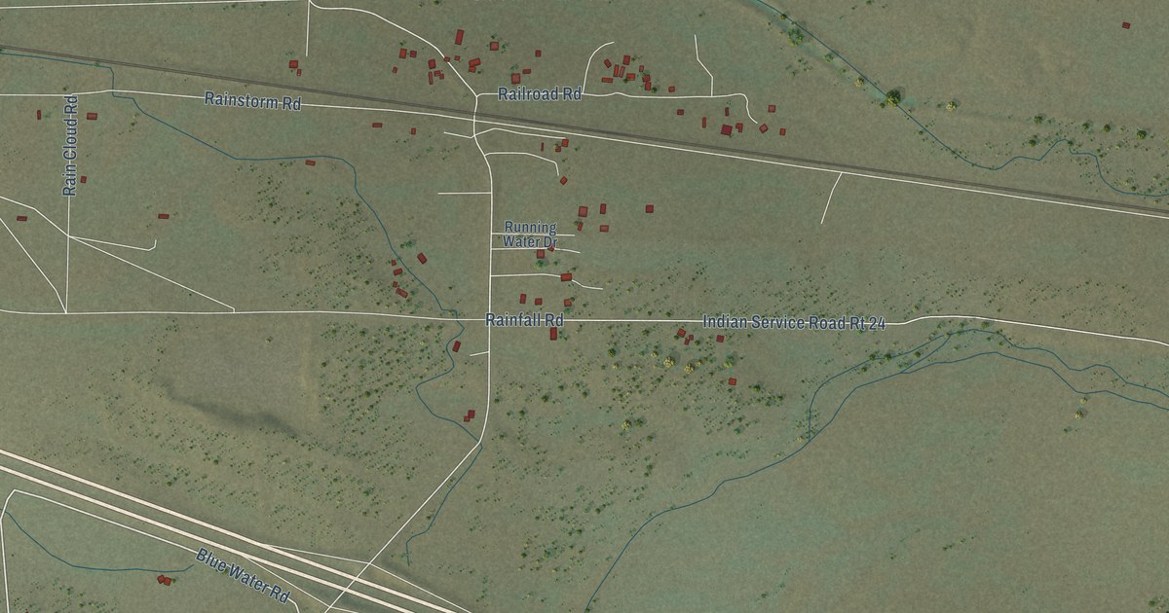Screen dimensions: 1169x613
Task: Click the Rainstorm Rd label
Action: 252,102
